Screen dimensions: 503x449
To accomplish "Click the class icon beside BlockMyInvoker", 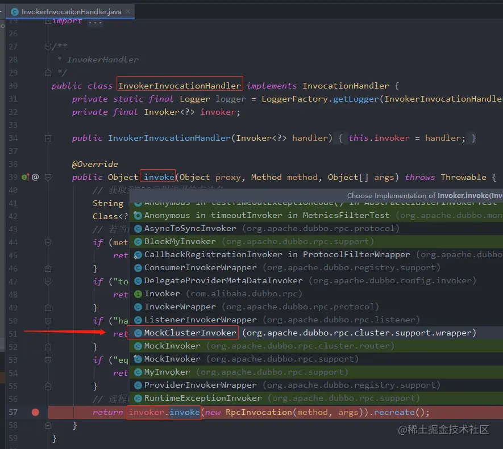I will [x=138, y=242].
